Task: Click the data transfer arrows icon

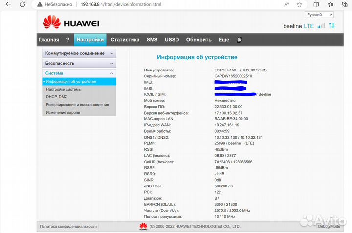Action: [331, 25]
